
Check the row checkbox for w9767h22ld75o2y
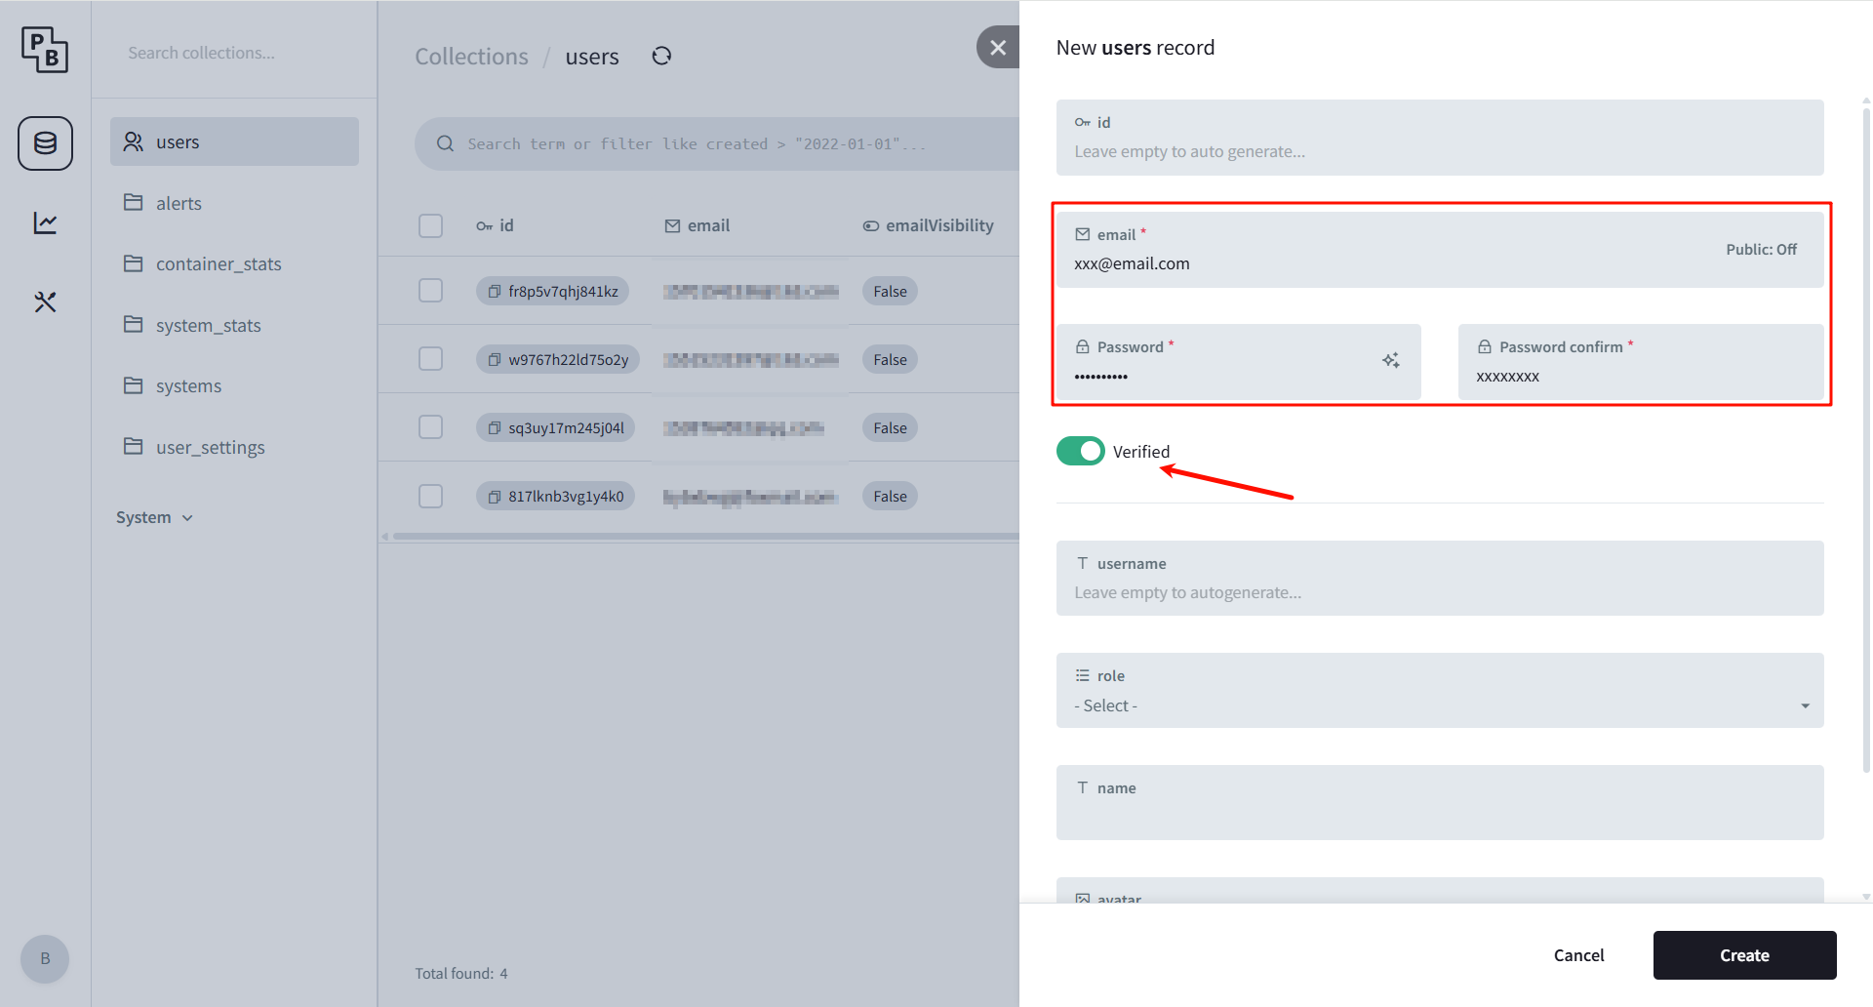tap(430, 359)
